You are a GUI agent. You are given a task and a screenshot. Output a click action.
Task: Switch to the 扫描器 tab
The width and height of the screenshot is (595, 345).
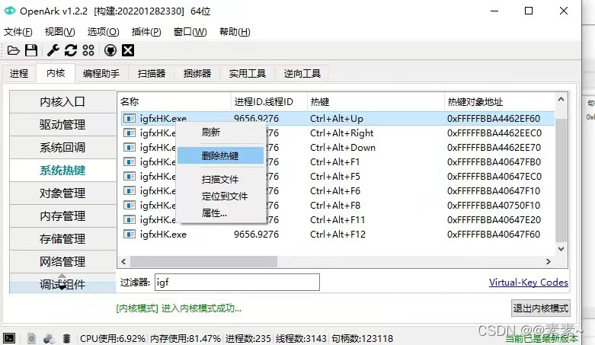pos(152,73)
